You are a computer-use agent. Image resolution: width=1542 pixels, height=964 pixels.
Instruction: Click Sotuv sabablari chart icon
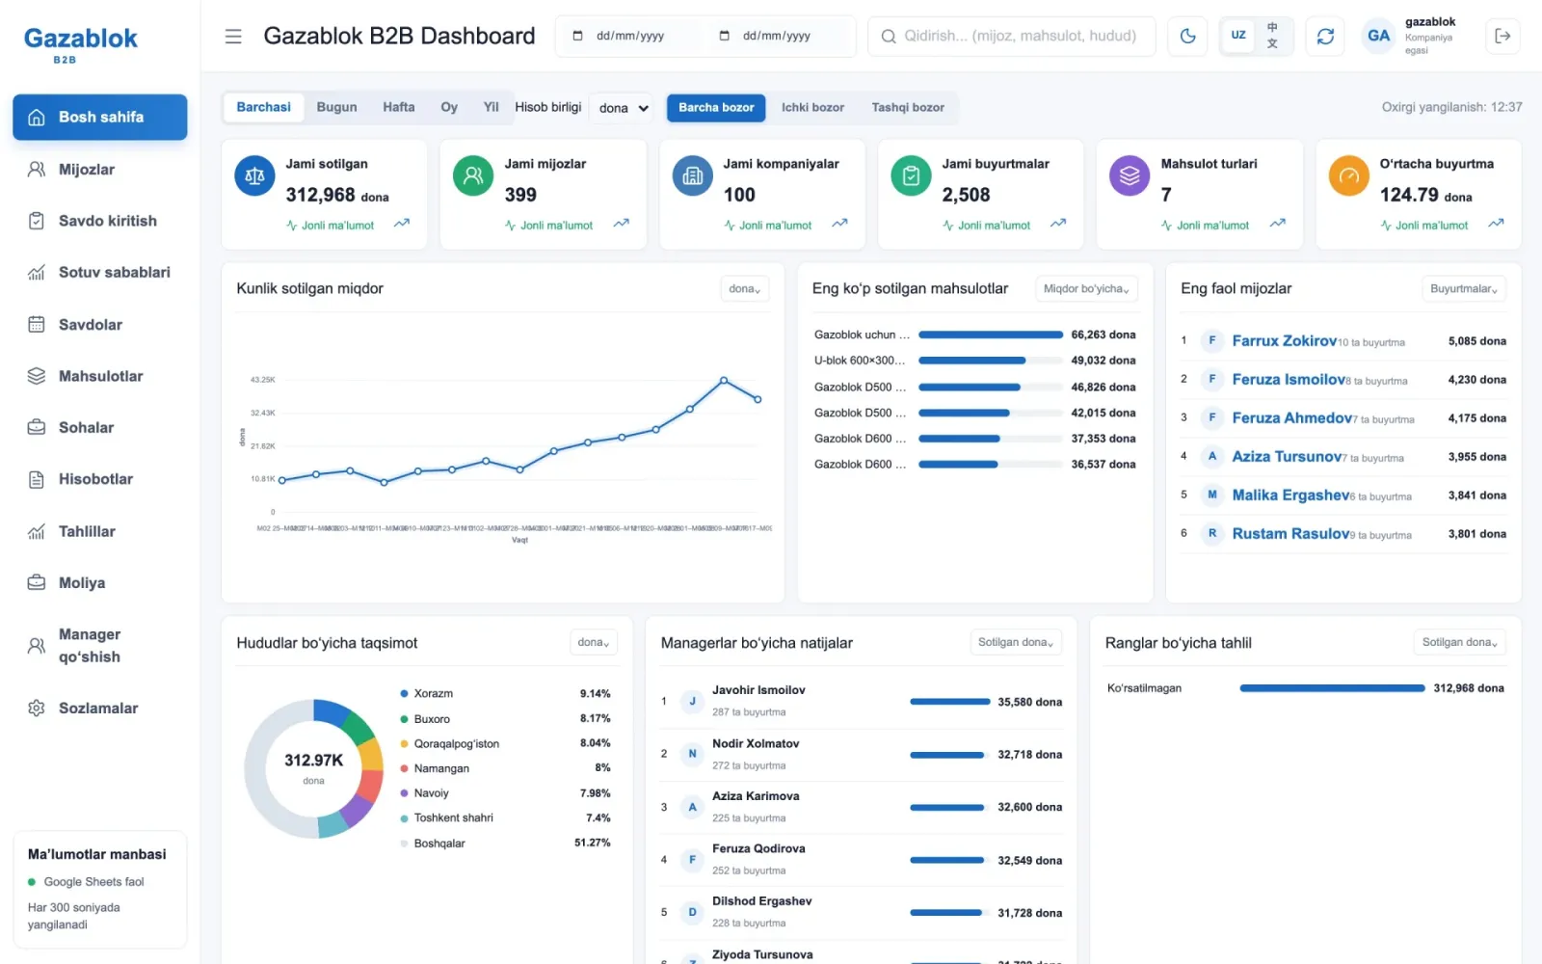pos(37,273)
